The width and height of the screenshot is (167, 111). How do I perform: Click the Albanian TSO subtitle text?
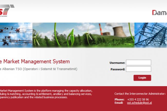point(39,69)
